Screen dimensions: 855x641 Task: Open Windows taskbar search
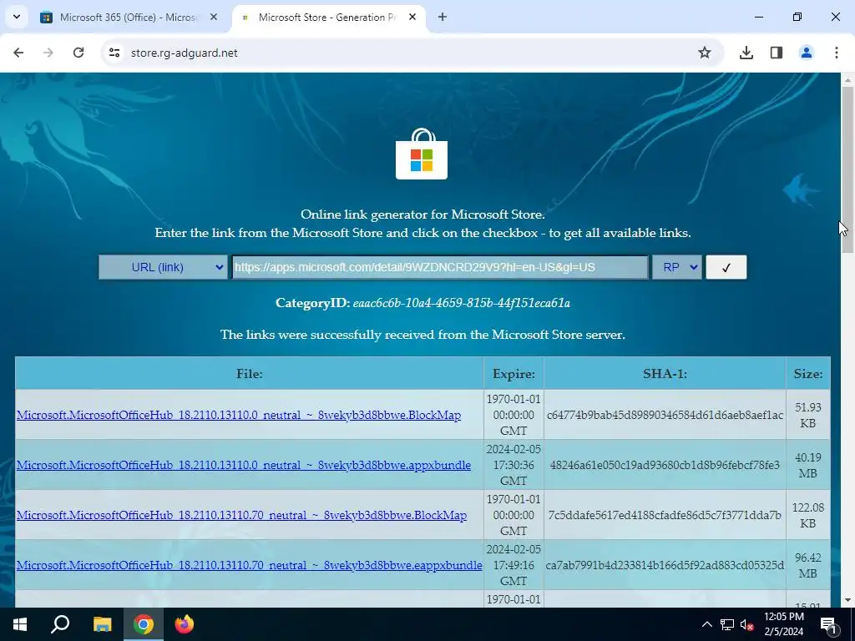(x=60, y=624)
